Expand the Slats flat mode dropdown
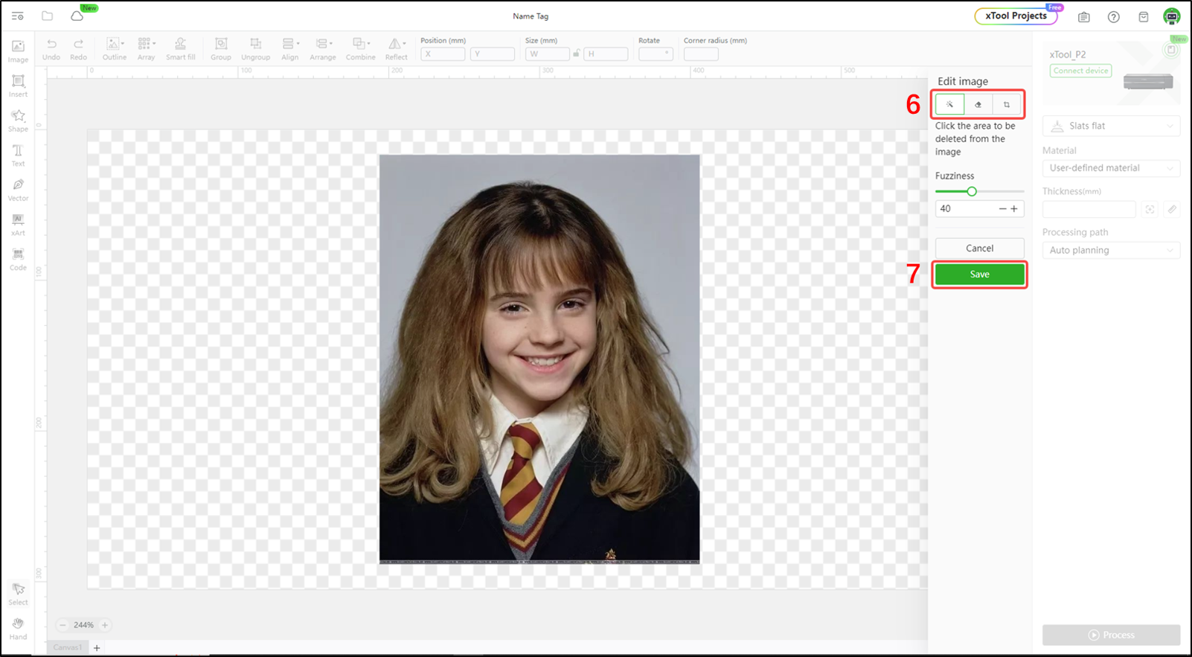Image resolution: width=1192 pixels, height=657 pixels. pos(1111,126)
